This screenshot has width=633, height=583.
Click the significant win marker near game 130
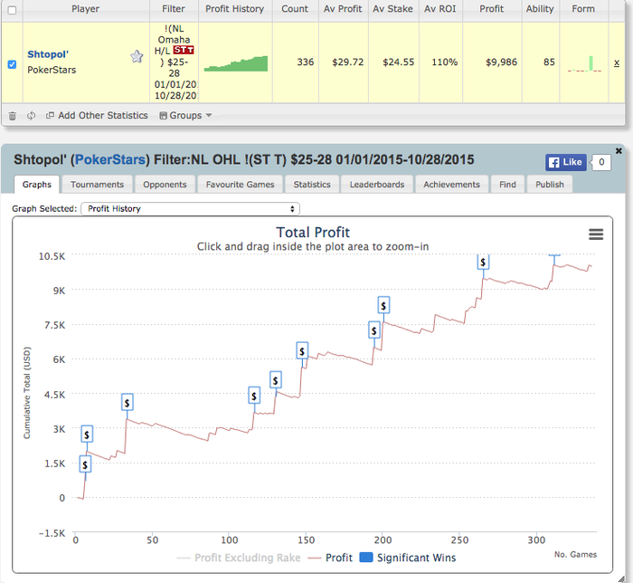275,380
